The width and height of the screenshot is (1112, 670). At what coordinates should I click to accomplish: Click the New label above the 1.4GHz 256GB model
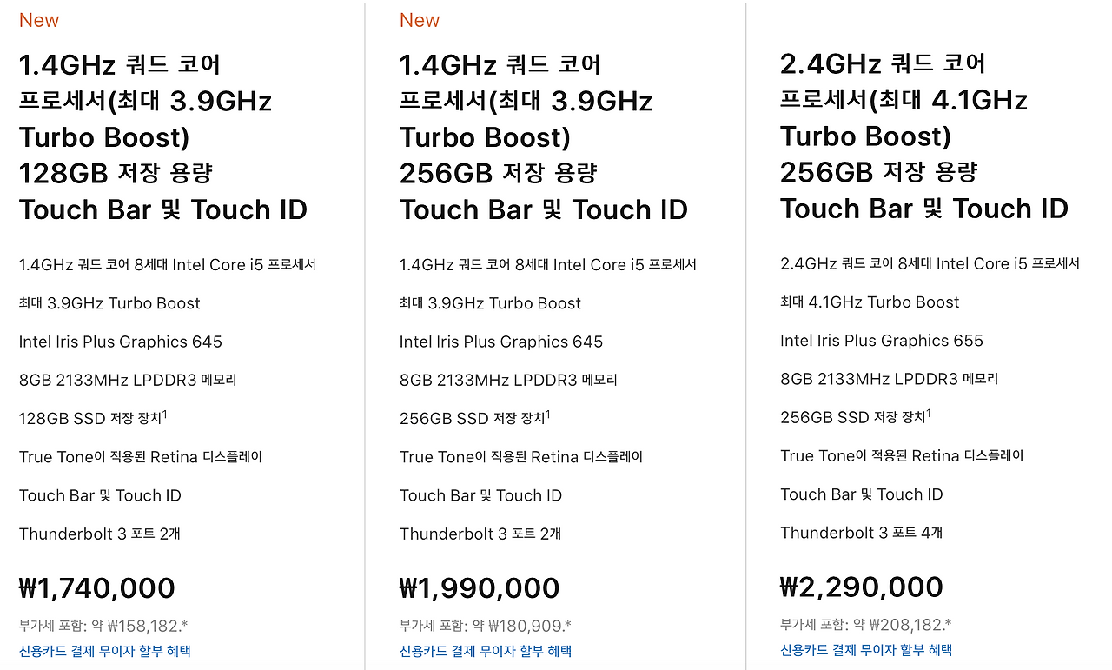point(420,20)
